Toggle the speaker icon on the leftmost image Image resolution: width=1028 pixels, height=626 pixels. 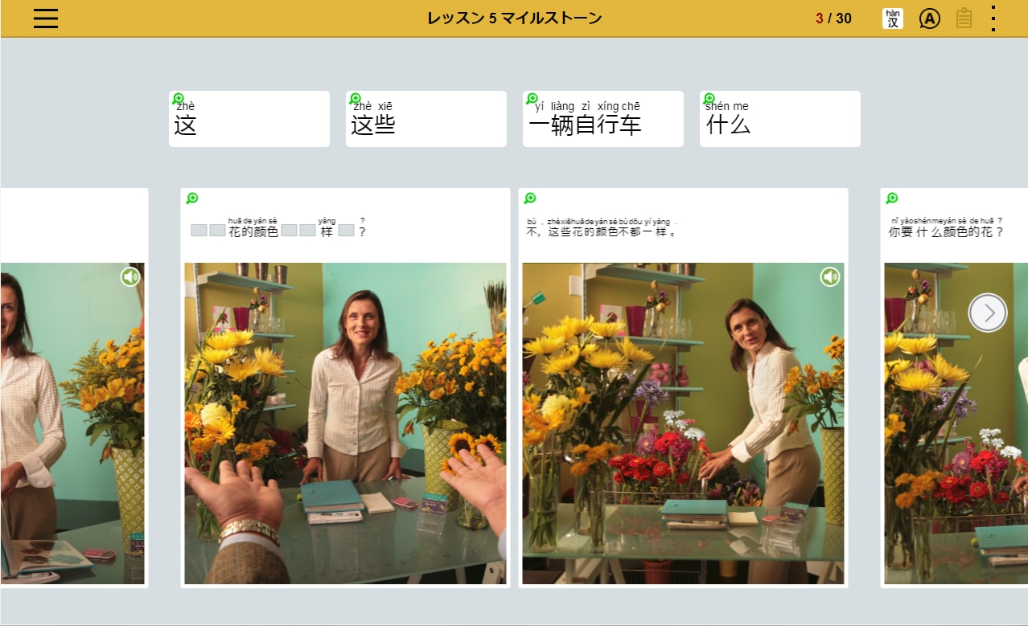point(131,276)
